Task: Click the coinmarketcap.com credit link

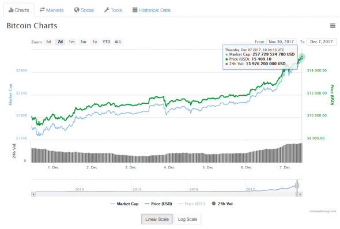Action: [323, 211]
